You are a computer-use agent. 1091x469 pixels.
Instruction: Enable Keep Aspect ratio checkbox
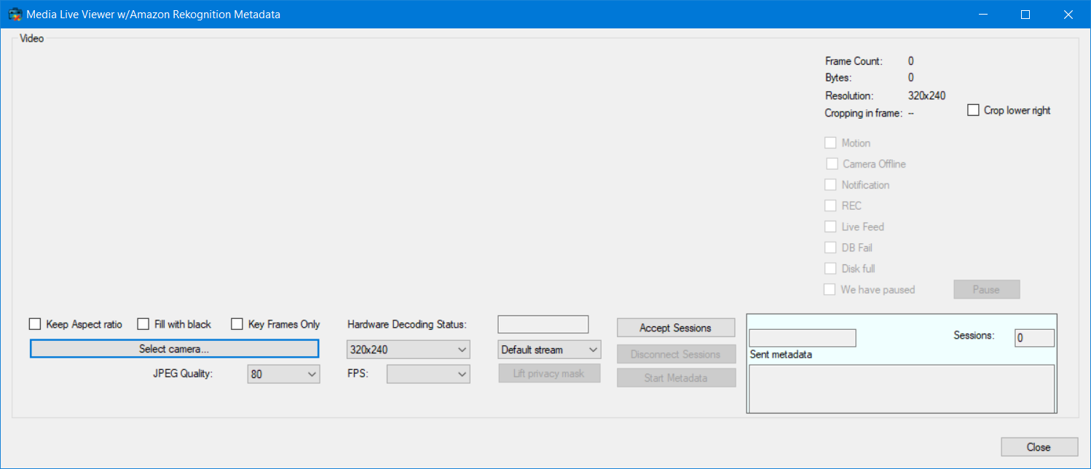pos(35,324)
